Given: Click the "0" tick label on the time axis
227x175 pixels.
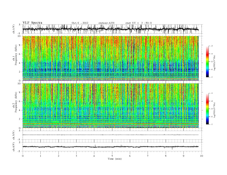Looking at the screenshot, I should pyautogui.click(x=23, y=156).
